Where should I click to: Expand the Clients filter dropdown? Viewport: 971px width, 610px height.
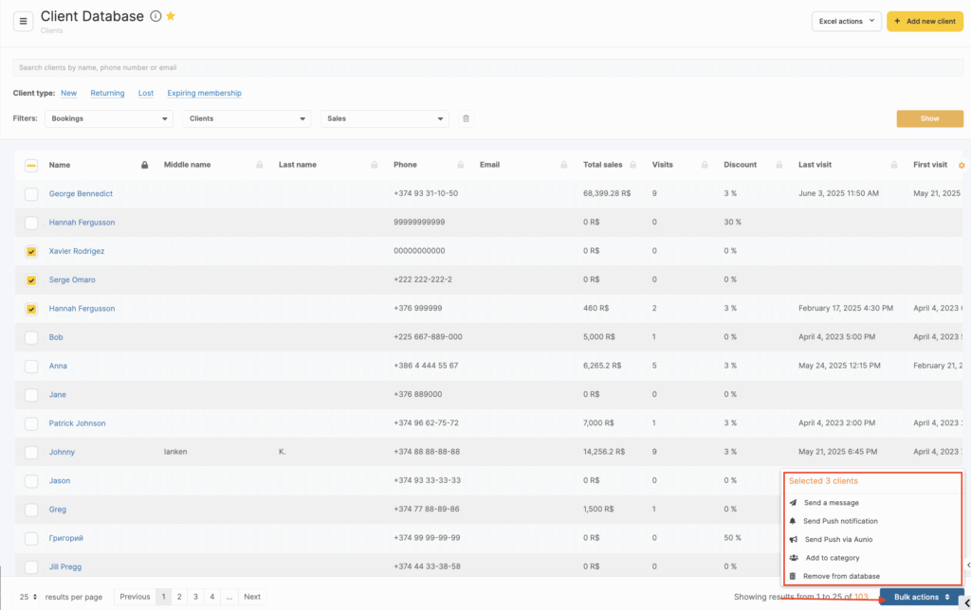247,118
